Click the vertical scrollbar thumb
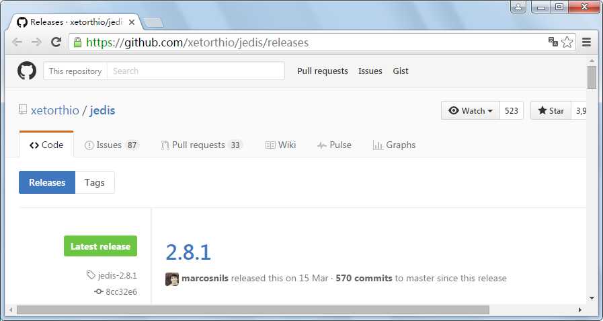 point(592,78)
